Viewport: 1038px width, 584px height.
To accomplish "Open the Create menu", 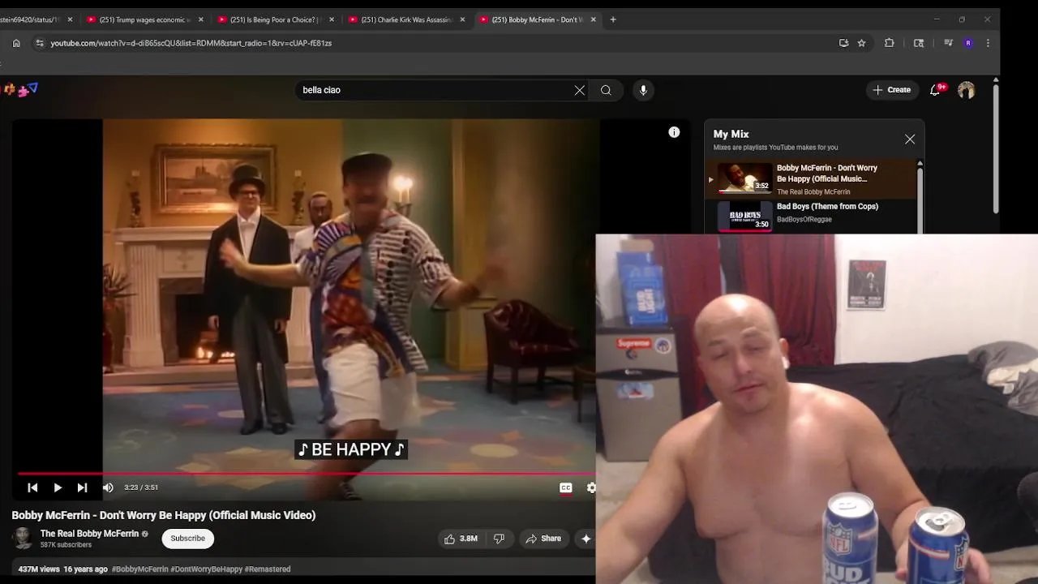I will (892, 90).
